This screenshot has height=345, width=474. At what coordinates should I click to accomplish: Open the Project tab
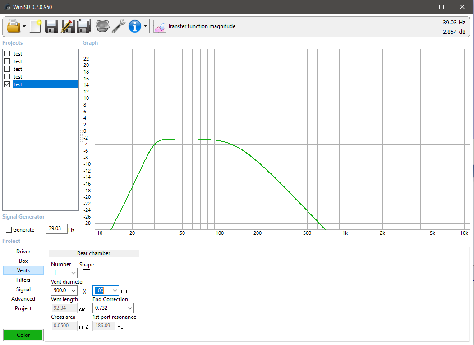pos(23,308)
